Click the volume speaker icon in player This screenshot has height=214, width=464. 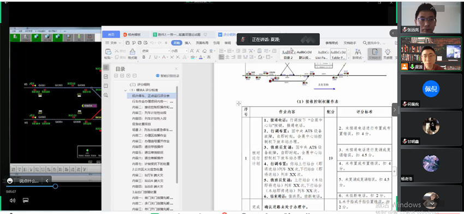(13, 200)
